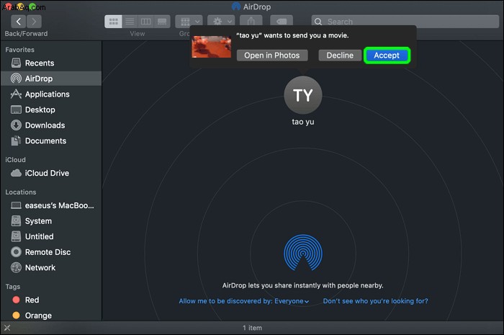Click the Locations section header
The width and height of the screenshot is (504, 335).
tap(21, 192)
